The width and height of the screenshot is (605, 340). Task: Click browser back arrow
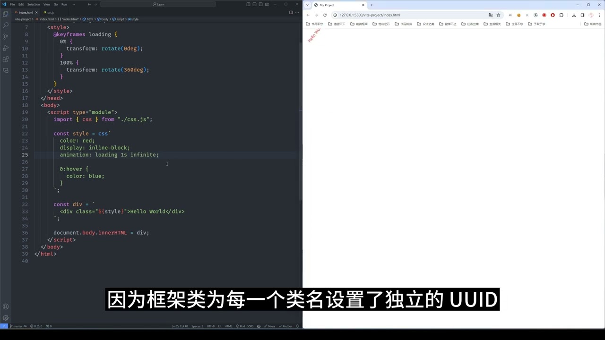coord(309,15)
